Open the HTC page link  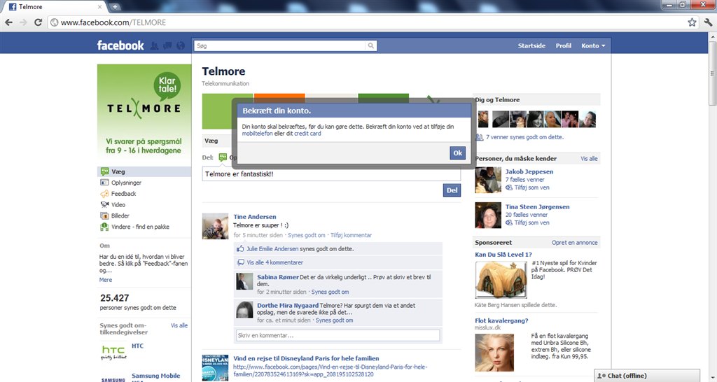pyautogui.click(x=137, y=346)
